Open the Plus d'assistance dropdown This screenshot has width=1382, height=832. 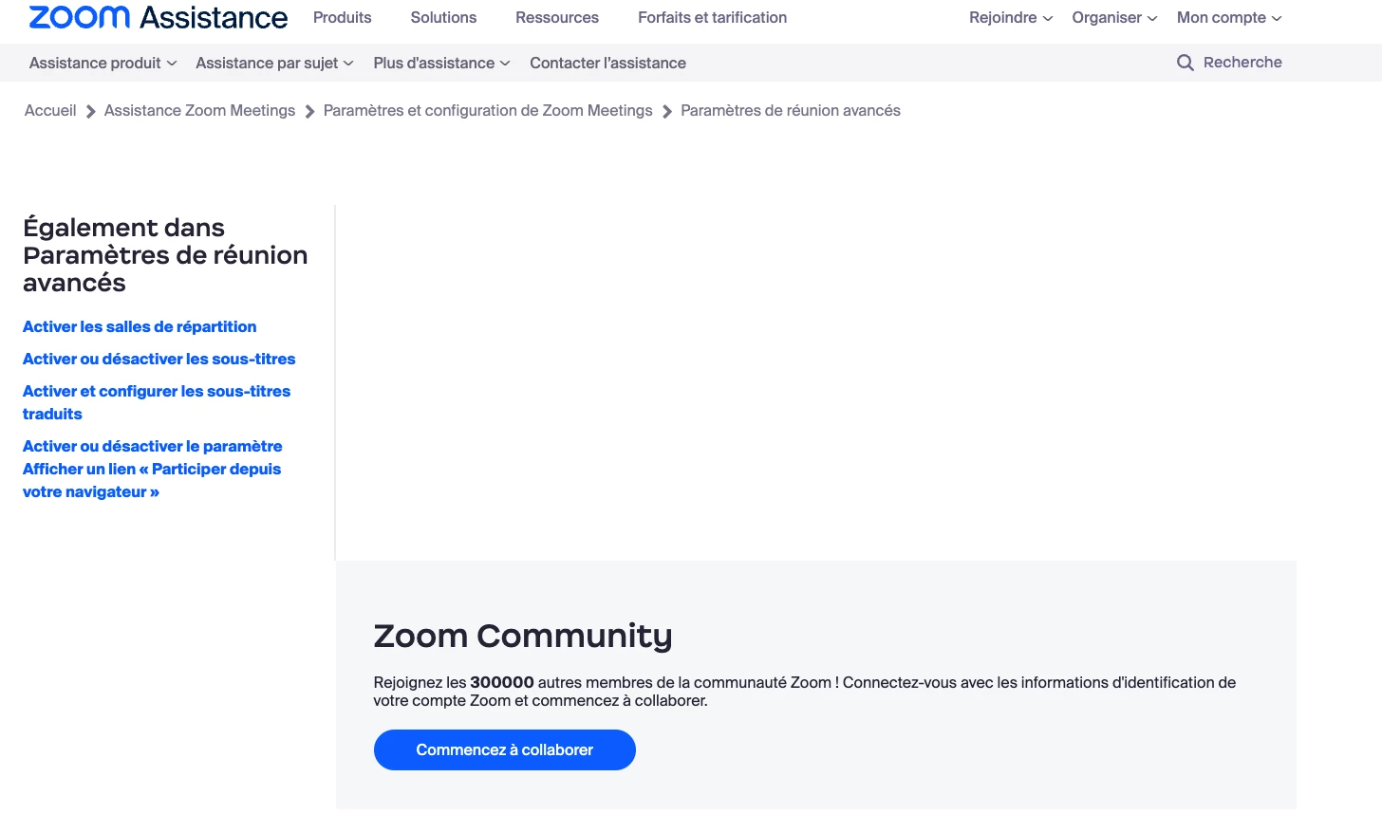pyautogui.click(x=441, y=63)
